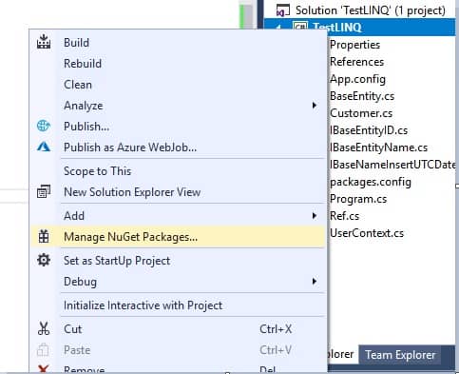Select Scope to This option

click(x=97, y=171)
